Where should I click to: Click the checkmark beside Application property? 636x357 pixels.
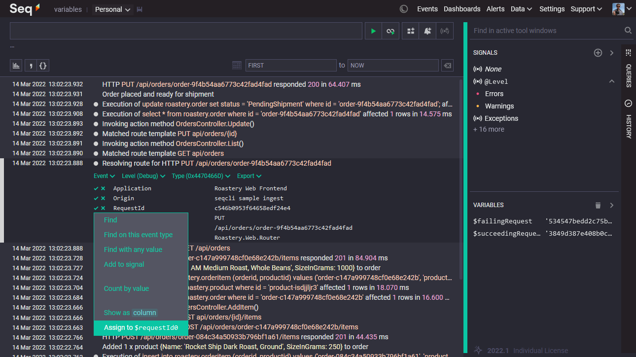tap(96, 188)
